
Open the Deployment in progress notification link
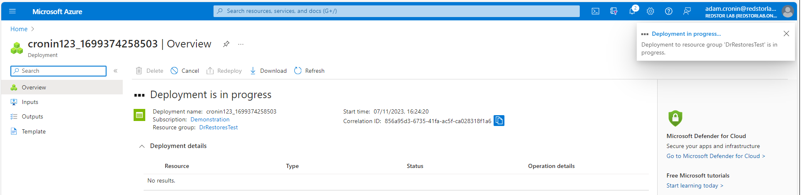686,34
